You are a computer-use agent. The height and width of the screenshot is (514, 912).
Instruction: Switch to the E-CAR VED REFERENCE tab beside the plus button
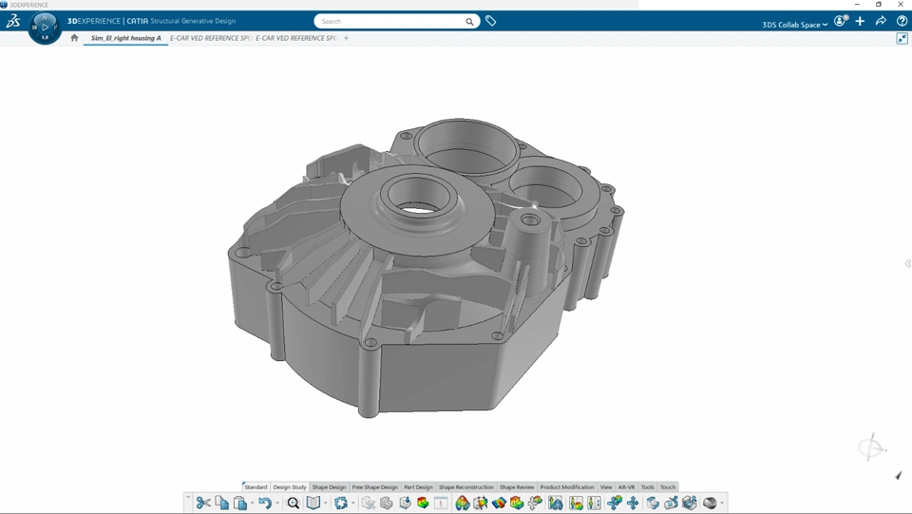click(x=296, y=38)
